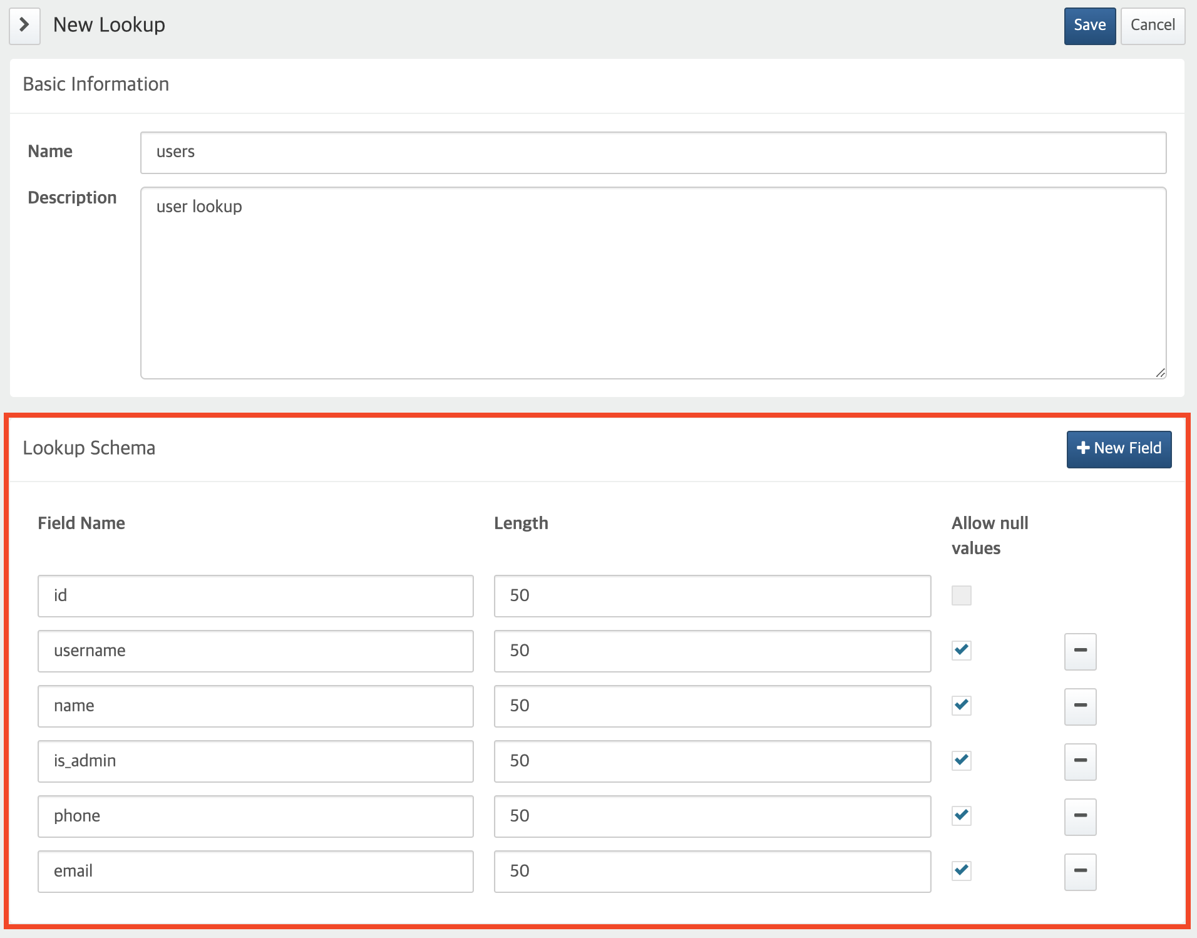Click the New Lookup page title
Viewport: 1197px width, 938px height.
point(109,26)
